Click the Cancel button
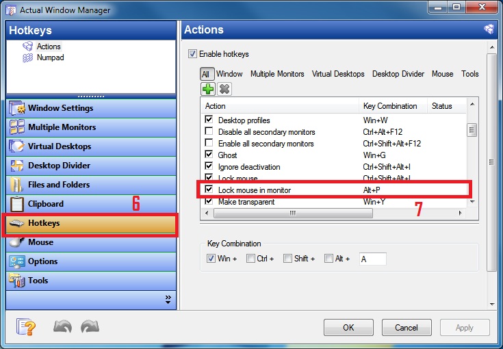The width and height of the screenshot is (503, 349). coord(407,328)
